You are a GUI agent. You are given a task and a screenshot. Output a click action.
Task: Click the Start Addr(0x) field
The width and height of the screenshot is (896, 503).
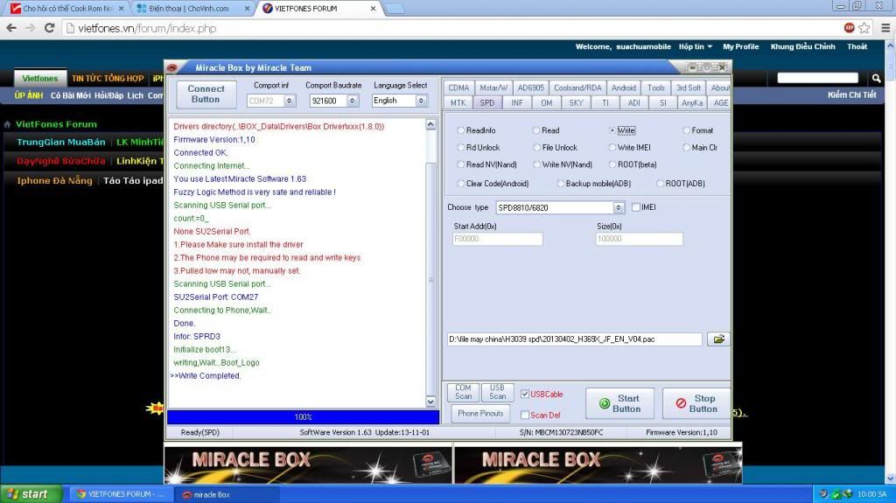(497, 239)
